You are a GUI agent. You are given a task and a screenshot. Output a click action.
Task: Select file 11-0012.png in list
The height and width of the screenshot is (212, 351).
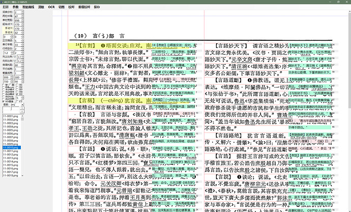click(x=11, y=154)
